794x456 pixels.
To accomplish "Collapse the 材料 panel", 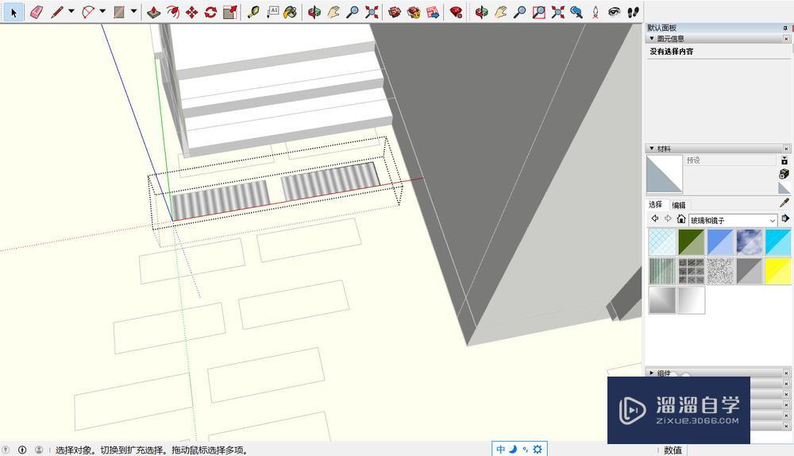I will click(x=652, y=149).
